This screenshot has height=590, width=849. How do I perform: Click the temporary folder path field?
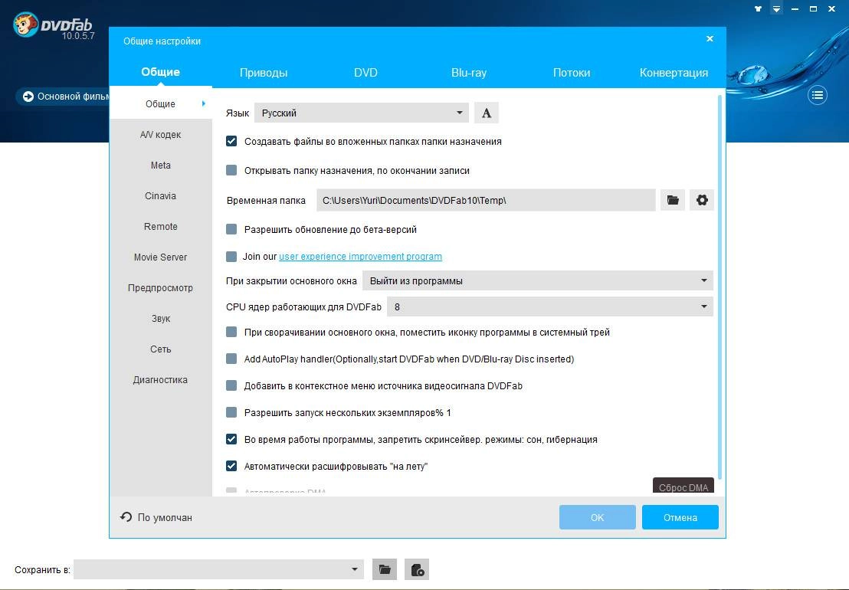486,200
